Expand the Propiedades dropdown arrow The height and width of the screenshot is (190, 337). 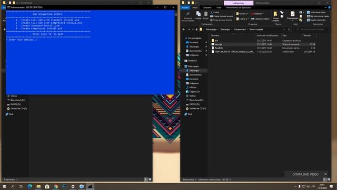coord(293,21)
